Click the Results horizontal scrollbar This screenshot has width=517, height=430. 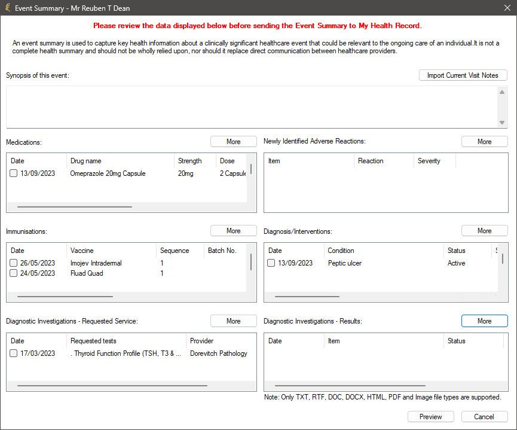[350, 386]
